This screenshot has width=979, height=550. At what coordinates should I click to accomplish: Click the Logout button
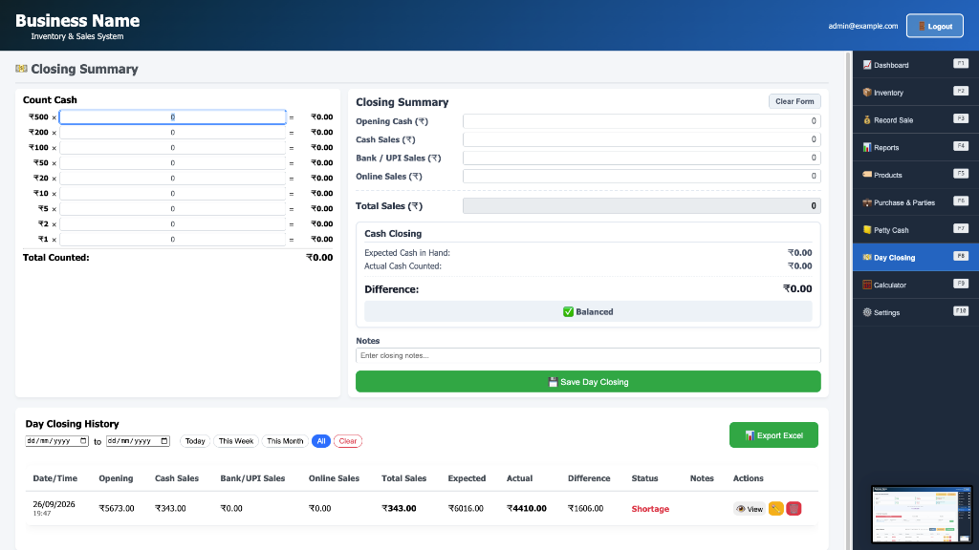pos(935,26)
